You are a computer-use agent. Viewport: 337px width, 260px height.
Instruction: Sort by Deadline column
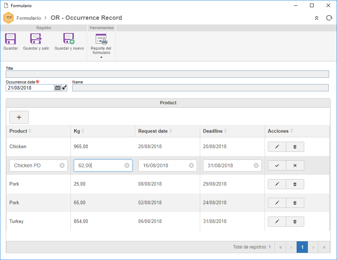(225, 131)
